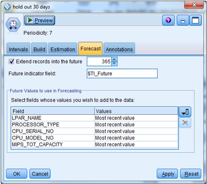Click the Future indicator field text box
This screenshot has height=184, width=207.
click(121, 74)
